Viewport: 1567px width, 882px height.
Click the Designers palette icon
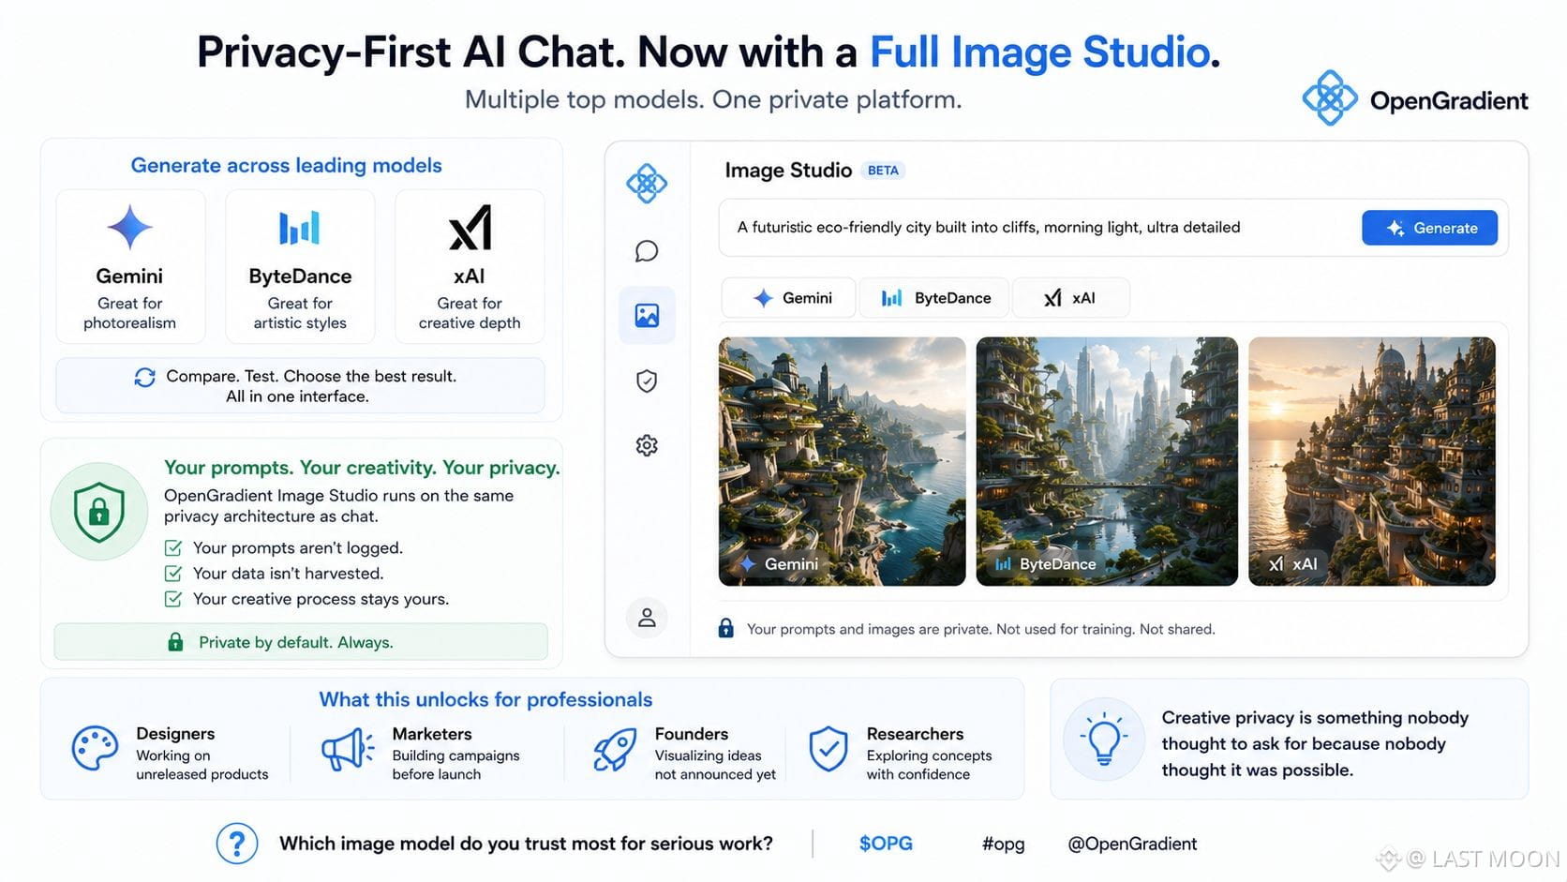coord(95,748)
